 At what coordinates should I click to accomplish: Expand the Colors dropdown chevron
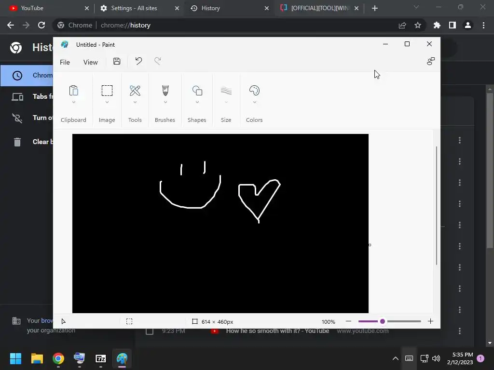[255, 102]
